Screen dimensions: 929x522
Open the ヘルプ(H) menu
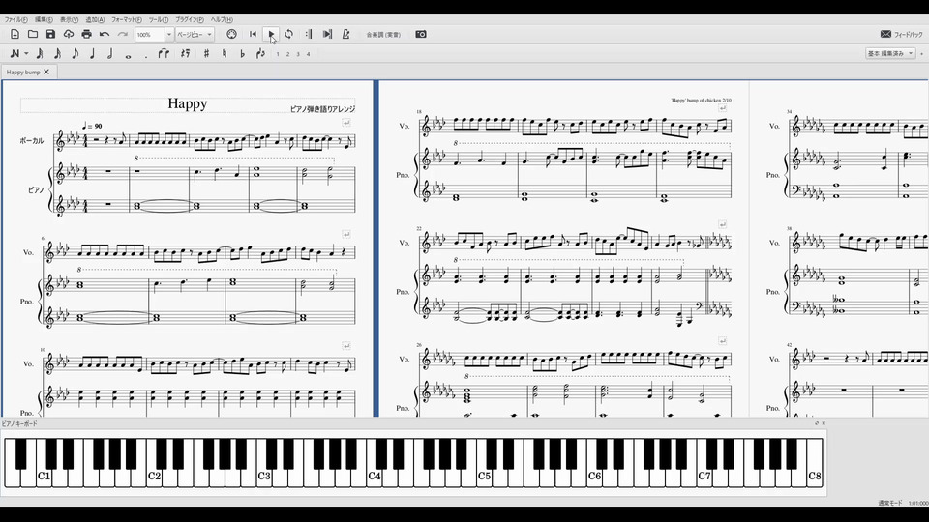[x=223, y=19]
